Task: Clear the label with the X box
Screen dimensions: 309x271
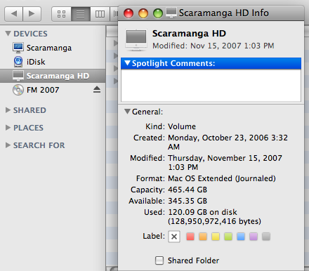Action: pos(174,237)
